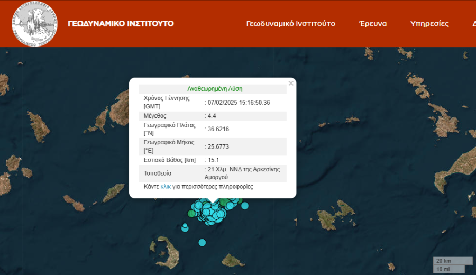Image resolution: width=476 pixels, height=275 pixels.
Task: Follow the κλικ link for more information
Action: 166,187
